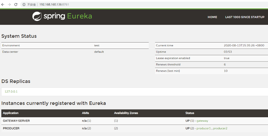Select the environment value test
268x136 pixels.
pos(97,46)
